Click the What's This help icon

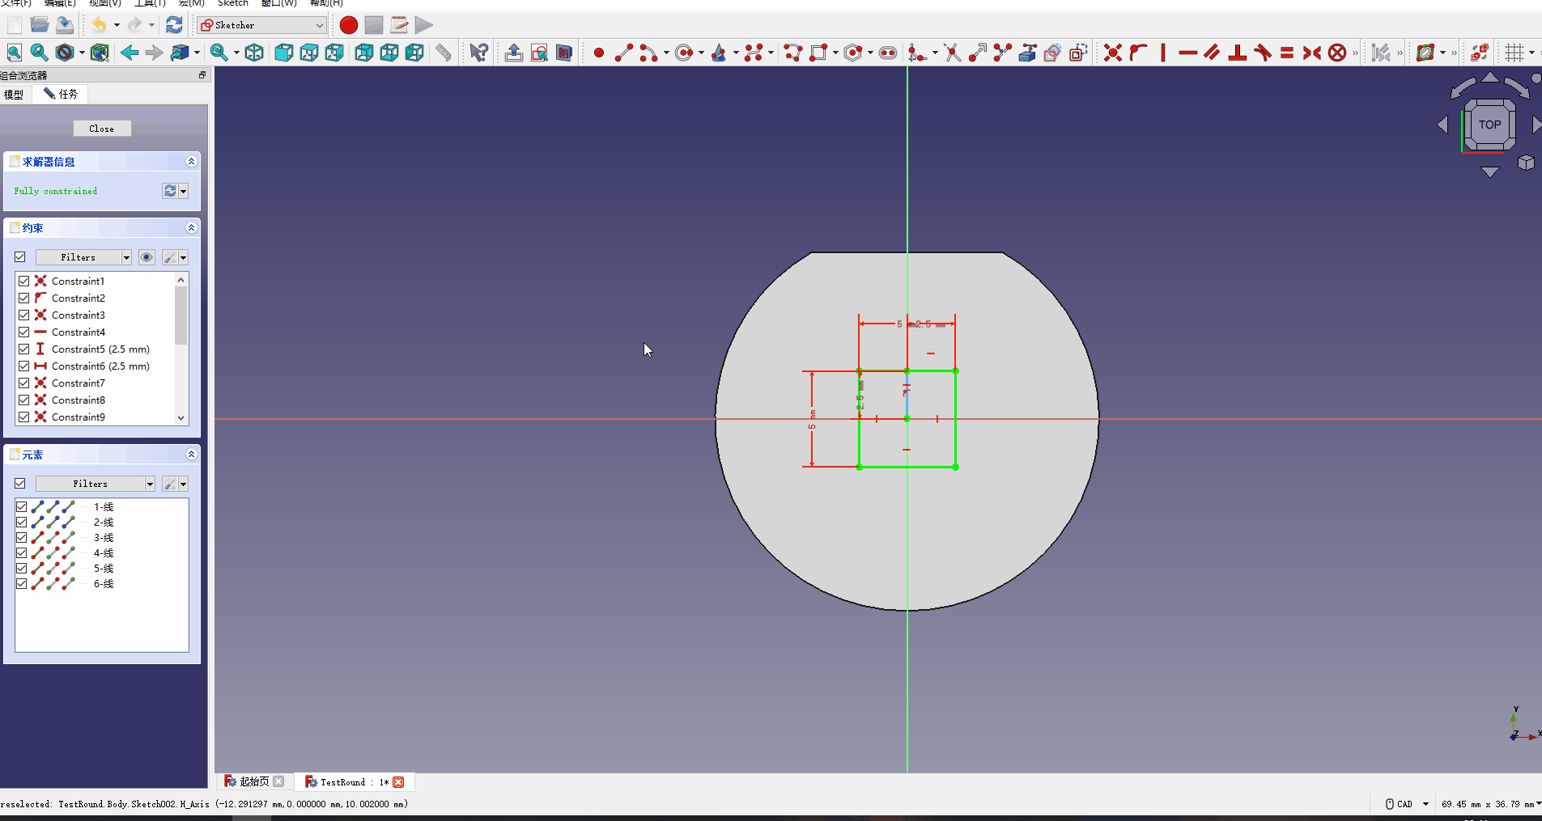478,53
